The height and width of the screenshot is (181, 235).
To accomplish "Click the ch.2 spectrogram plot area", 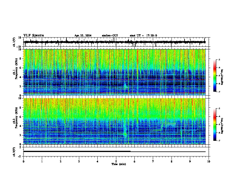I will coord(115,121).
